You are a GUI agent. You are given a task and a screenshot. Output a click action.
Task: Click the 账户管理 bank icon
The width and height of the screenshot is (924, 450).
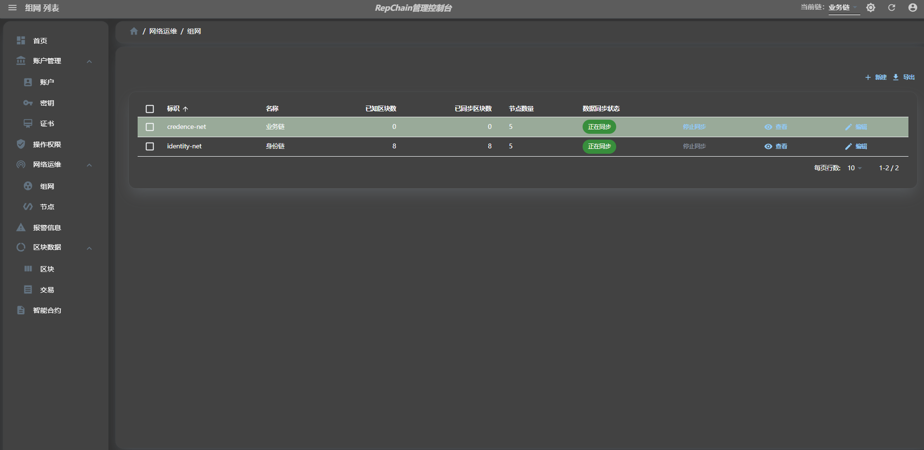pos(21,61)
